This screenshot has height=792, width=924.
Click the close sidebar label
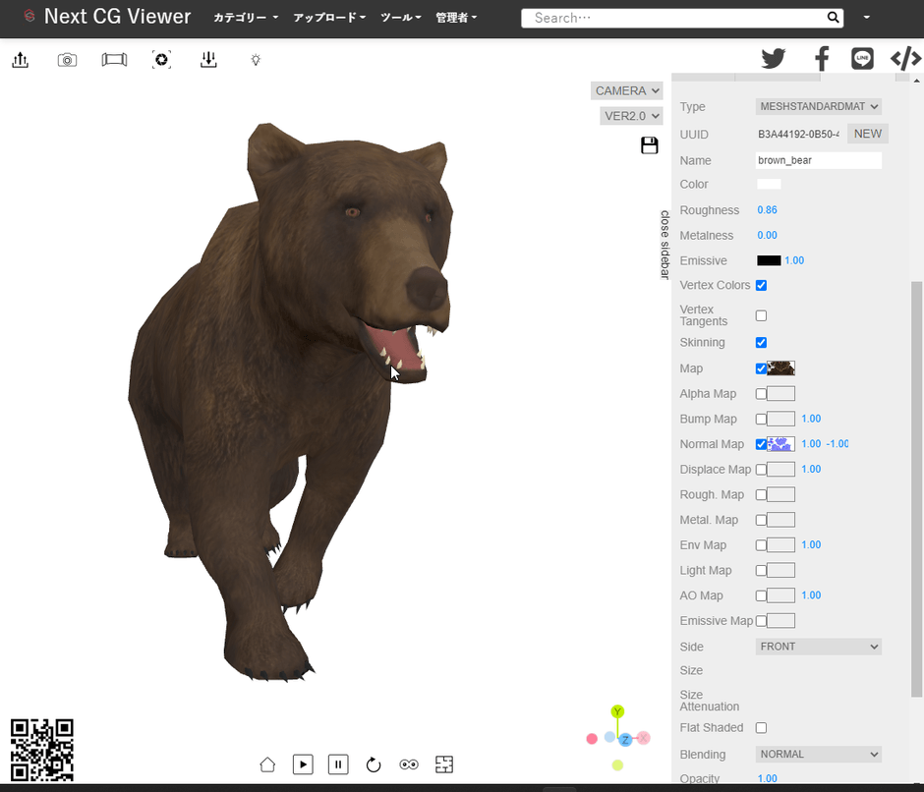666,244
